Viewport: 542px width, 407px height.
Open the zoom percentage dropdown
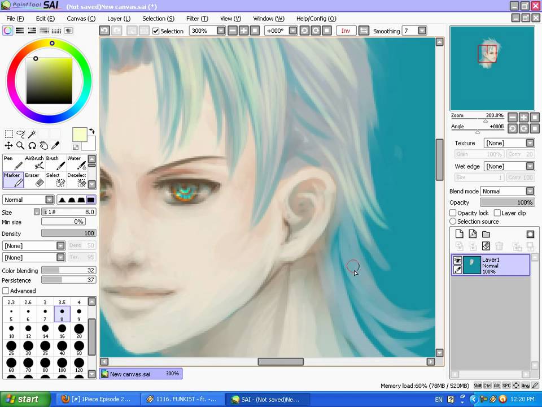click(x=221, y=31)
